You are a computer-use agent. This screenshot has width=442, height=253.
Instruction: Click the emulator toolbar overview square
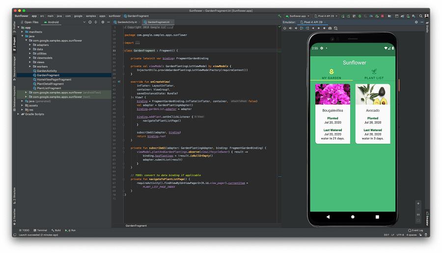(324, 28)
